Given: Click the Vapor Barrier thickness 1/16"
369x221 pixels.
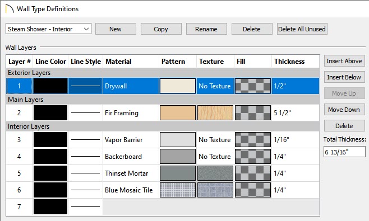Looking at the screenshot, I should pos(282,139).
